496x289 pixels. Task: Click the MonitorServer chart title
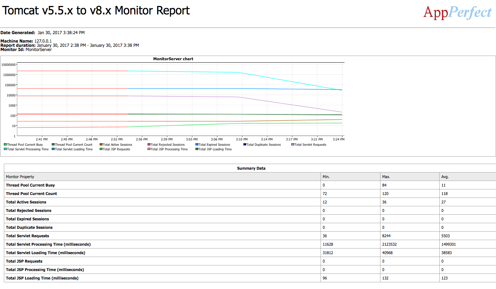pos(173,59)
